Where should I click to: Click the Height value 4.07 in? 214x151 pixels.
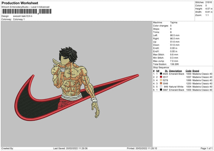[209, 9]
